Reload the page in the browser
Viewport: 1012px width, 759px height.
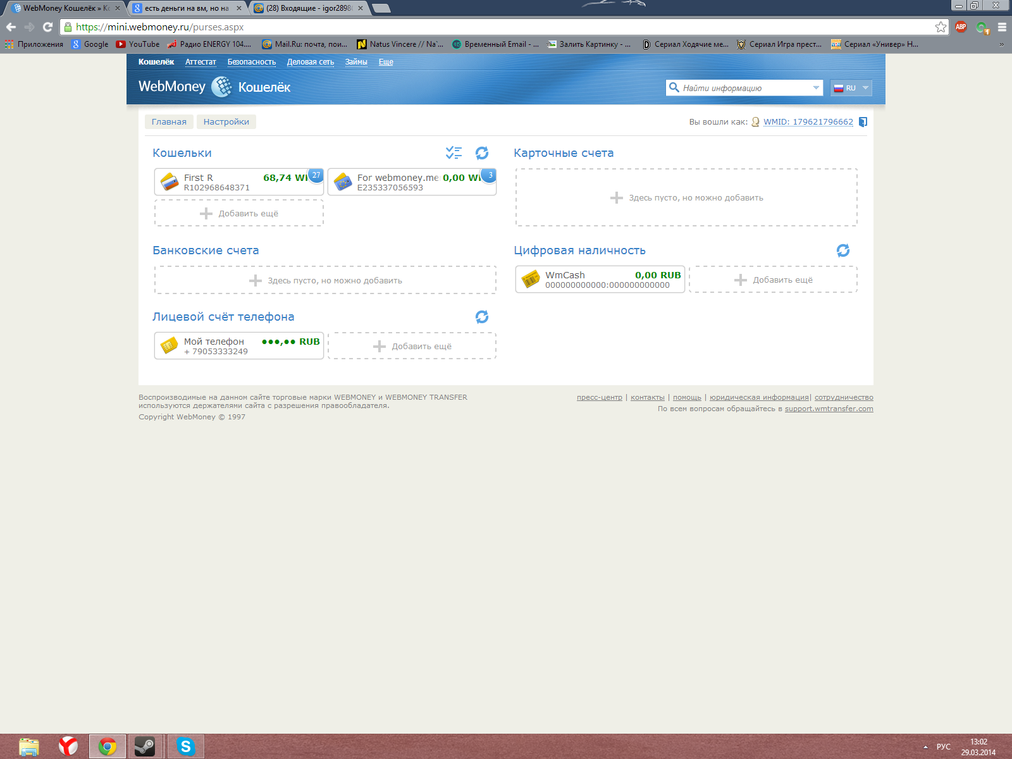coord(47,27)
